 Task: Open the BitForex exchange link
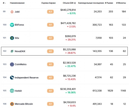click(19, 25)
